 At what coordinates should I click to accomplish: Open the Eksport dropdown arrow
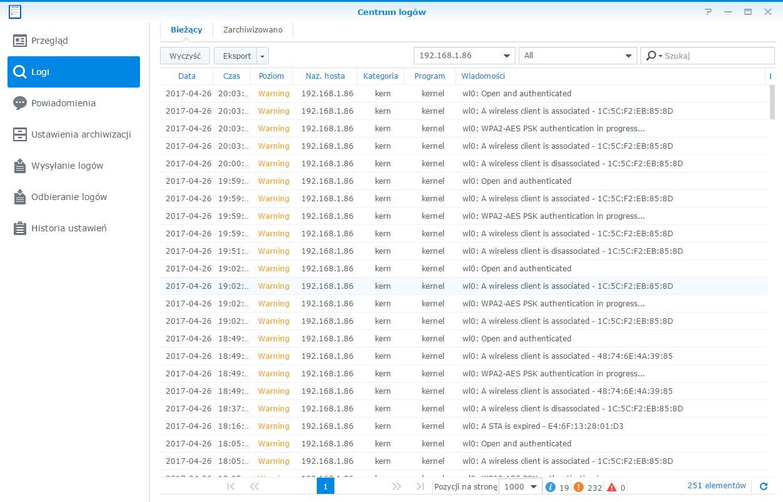[262, 56]
